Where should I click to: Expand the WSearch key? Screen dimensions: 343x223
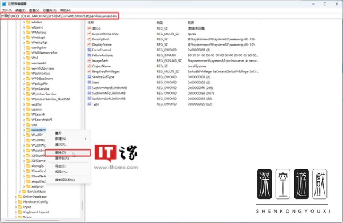click(24, 115)
